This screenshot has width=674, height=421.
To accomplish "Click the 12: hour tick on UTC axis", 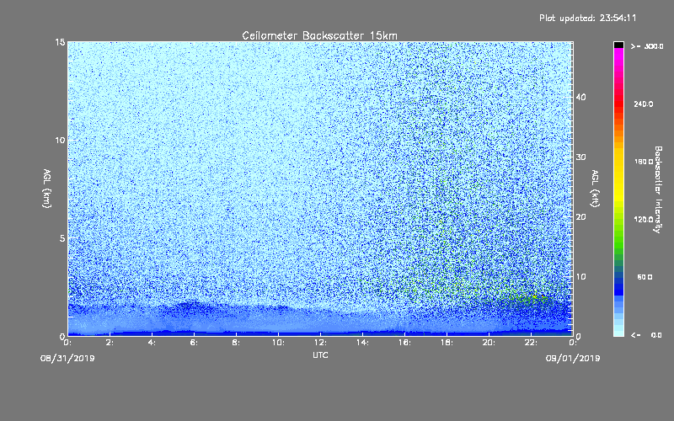I will 320,343.
